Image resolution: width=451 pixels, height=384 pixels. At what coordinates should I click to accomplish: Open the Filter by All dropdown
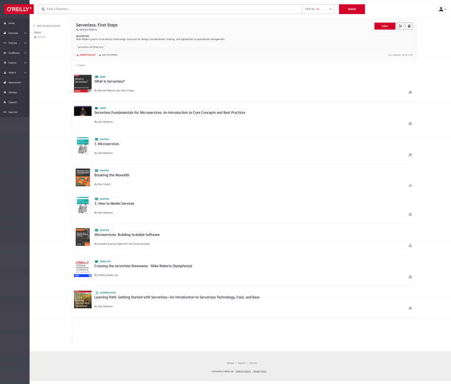(x=318, y=9)
